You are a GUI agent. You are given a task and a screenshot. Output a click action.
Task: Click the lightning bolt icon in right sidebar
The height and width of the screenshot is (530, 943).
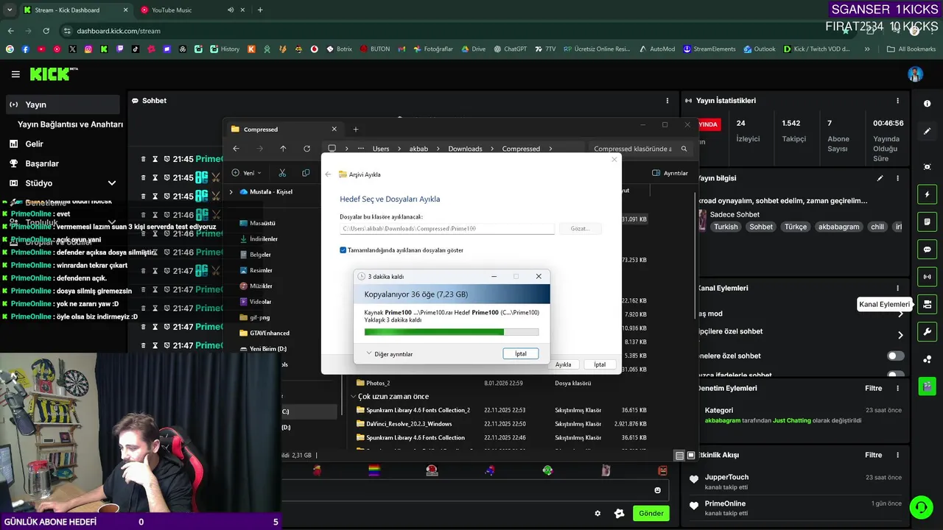pos(928,194)
